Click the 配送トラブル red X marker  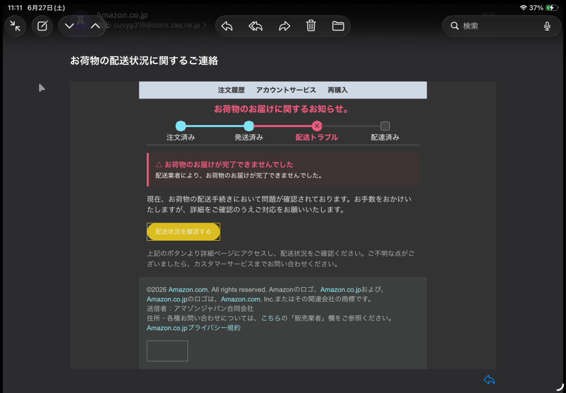tap(317, 126)
